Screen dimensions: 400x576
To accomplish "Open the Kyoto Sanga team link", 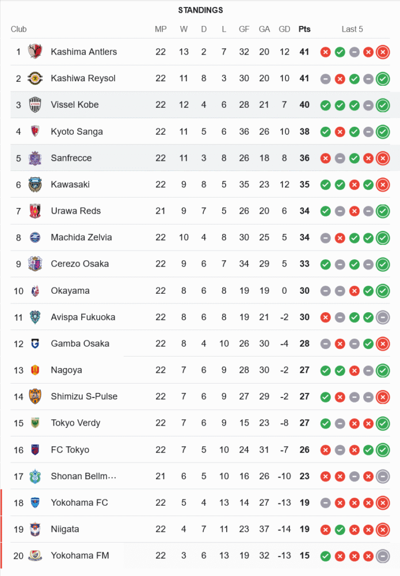I will pos(77,131).
